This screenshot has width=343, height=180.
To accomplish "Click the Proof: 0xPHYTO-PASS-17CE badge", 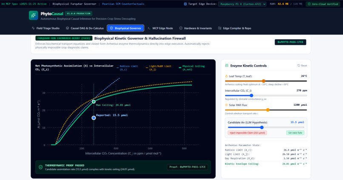I will (x=188, y=167).
